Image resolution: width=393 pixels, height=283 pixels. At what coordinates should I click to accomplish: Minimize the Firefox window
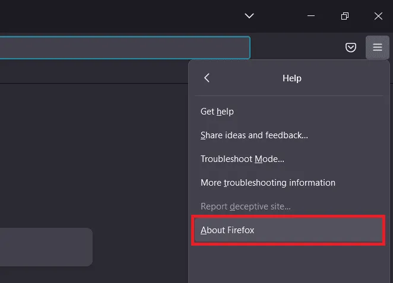pos(311,16)
